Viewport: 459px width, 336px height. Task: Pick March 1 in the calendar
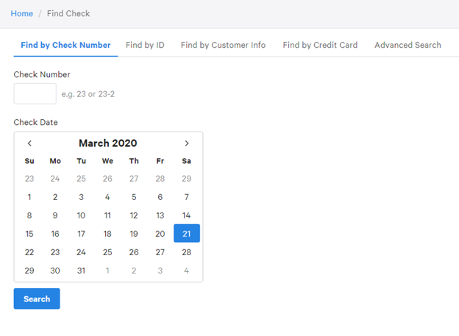click(29, 197)
